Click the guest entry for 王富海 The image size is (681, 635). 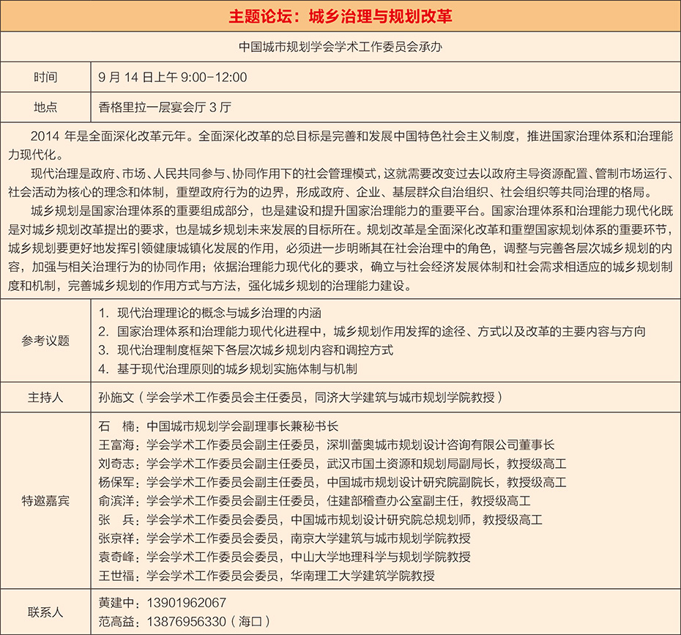point(326,445)
